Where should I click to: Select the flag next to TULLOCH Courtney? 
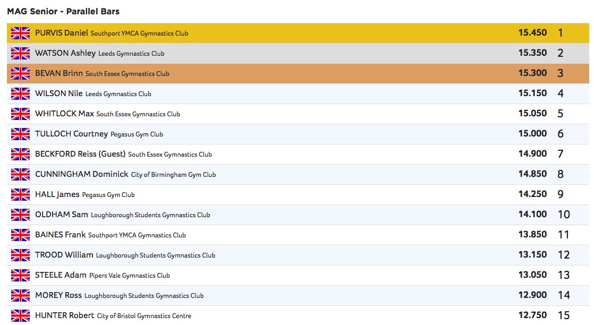(x=20, y=134)
